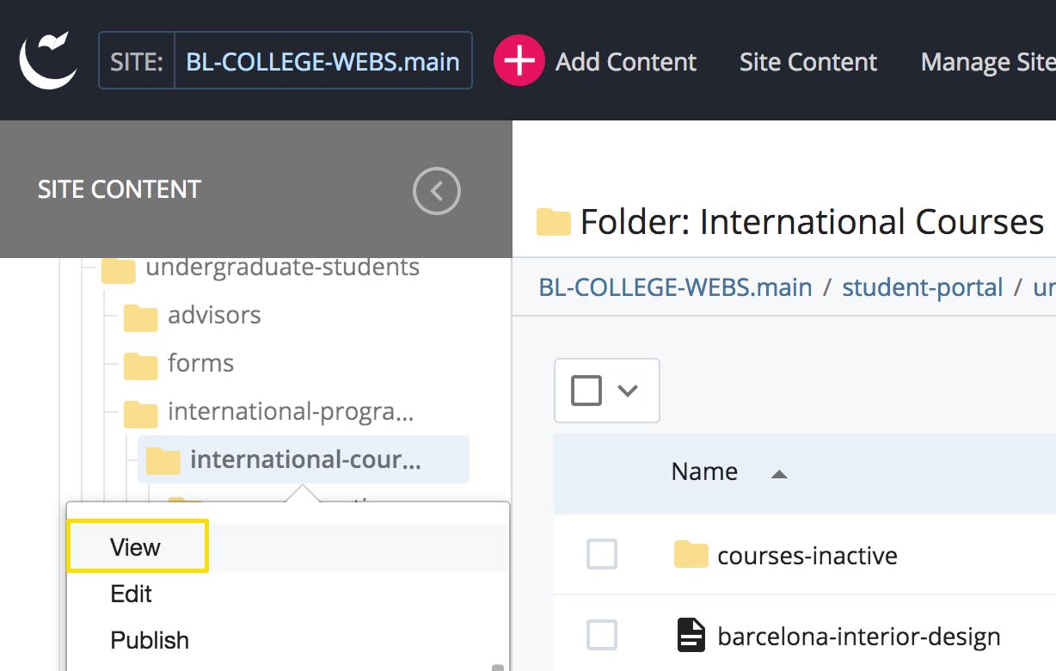
Task: Follow the BL-COLLEGE-WEBS.main breadcrumb link
Action: pyautogui.click(x=675, y=286)
